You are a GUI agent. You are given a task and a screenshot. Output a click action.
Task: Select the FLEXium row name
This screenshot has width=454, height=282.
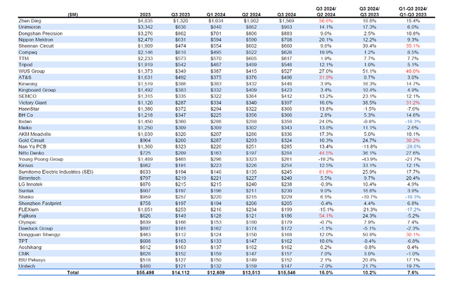coord(28,210)
